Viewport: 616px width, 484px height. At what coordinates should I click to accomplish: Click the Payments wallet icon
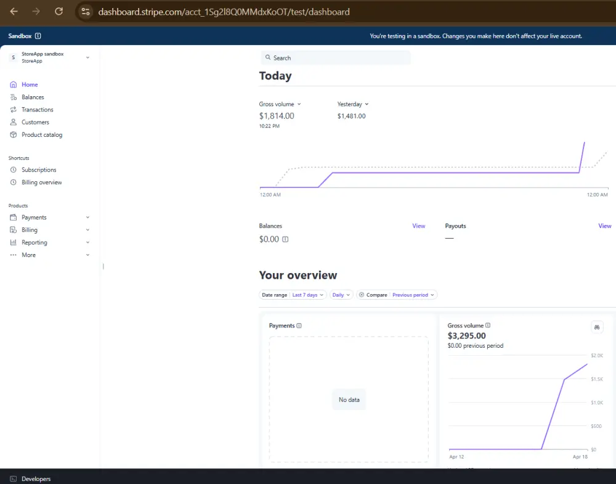coord(14,218)
